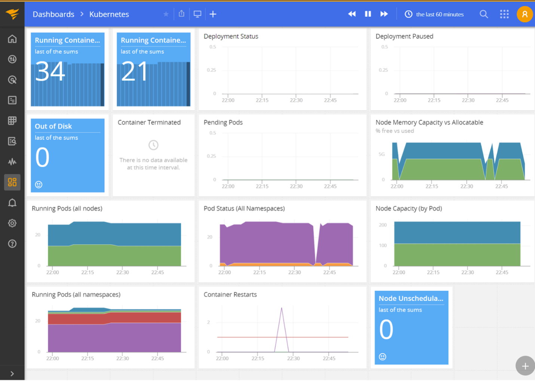Click the Dashboards breadcrumb link

click(53, 14)
